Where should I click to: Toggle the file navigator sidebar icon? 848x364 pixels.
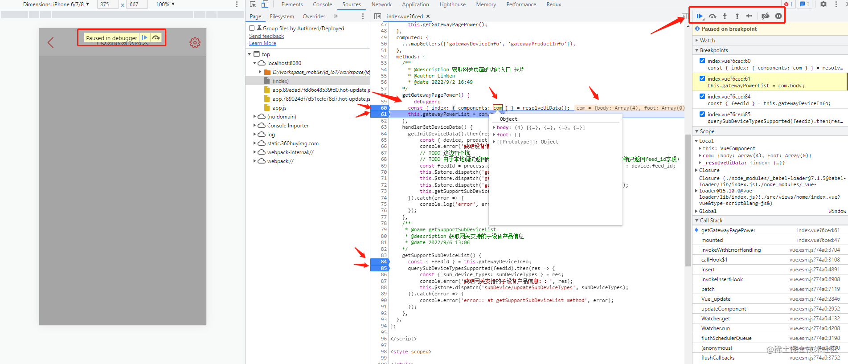click(378, 16)
